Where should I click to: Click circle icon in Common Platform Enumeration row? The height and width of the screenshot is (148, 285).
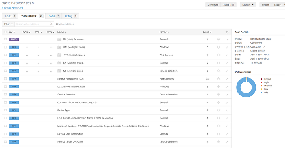tap(219, 102)
